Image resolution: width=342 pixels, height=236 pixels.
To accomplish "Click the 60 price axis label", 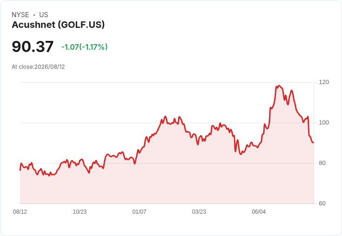I will tap(322, 203).
